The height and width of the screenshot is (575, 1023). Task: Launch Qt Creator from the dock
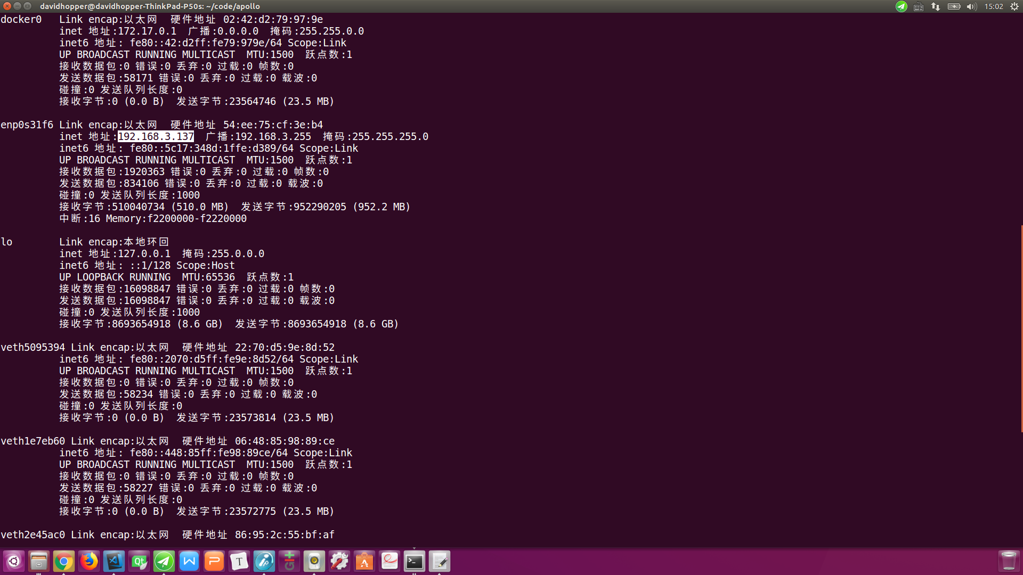coord(139,561)
